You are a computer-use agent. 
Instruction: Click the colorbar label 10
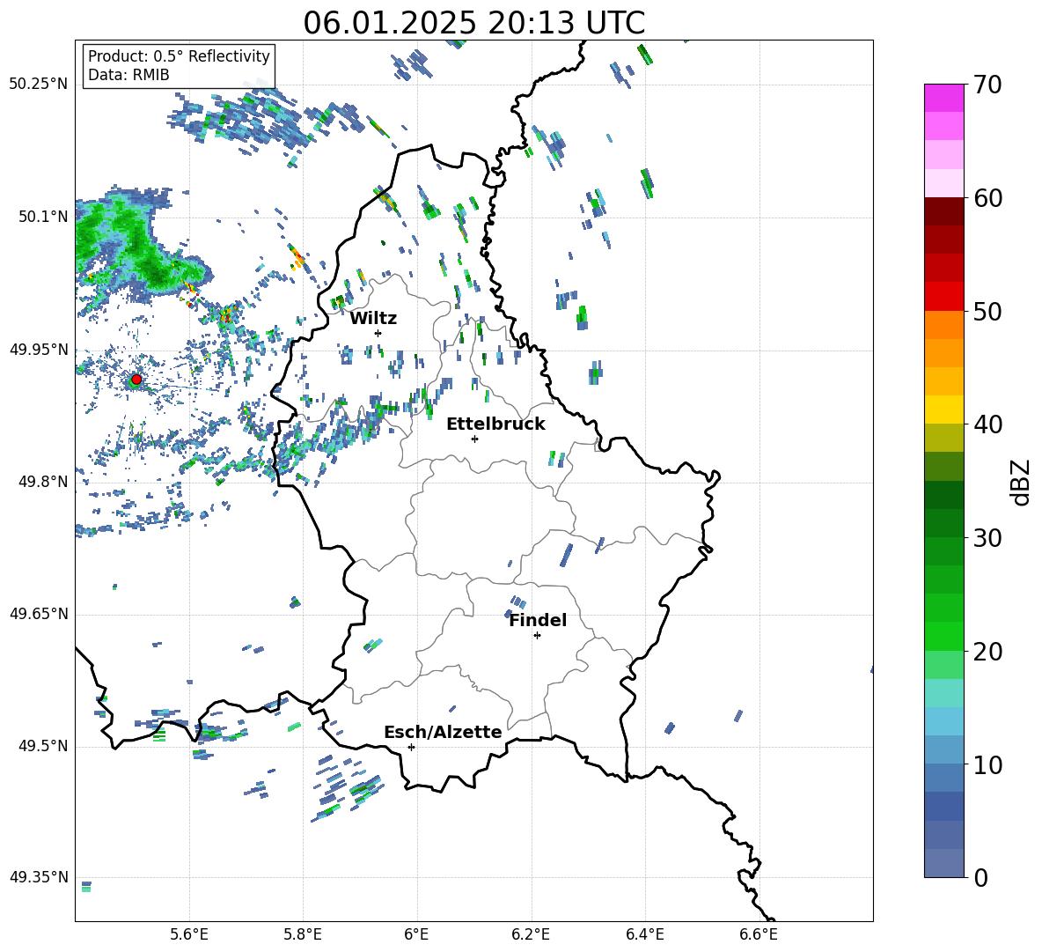coord(987,764)
